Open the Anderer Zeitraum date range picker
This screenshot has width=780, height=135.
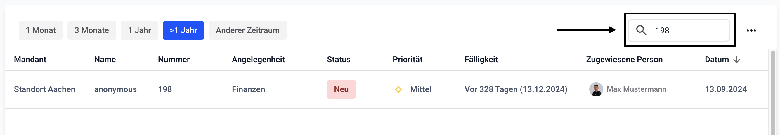(247, 30)
